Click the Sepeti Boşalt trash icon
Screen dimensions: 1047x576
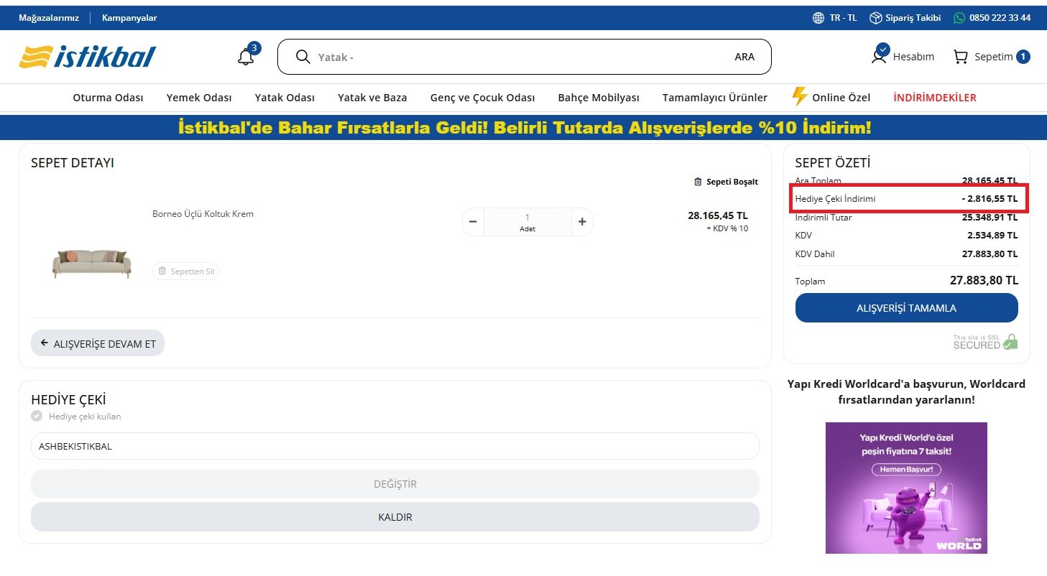pos(698,182)
